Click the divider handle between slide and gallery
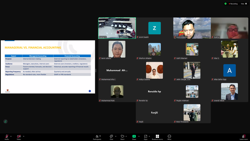 [96, 70]
